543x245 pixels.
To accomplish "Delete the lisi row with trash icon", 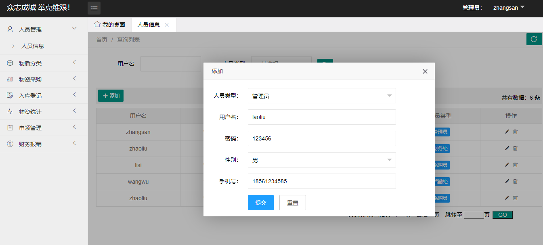I will coord(515,165).
